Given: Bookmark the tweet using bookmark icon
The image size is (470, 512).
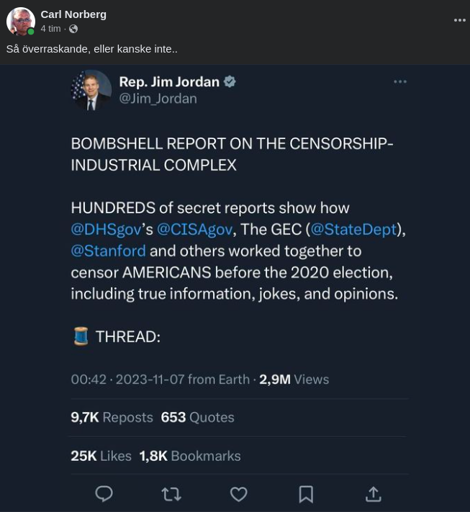Looking at the screenshot, I should [306, 494].
